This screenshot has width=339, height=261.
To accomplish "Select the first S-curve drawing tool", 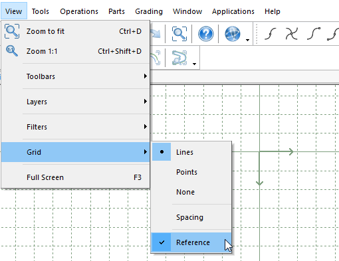I will click(271, 34).
